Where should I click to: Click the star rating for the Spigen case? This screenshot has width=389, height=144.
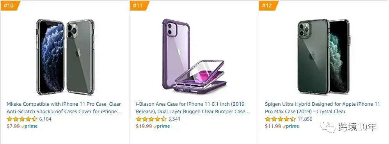click(x=281, y=119)
